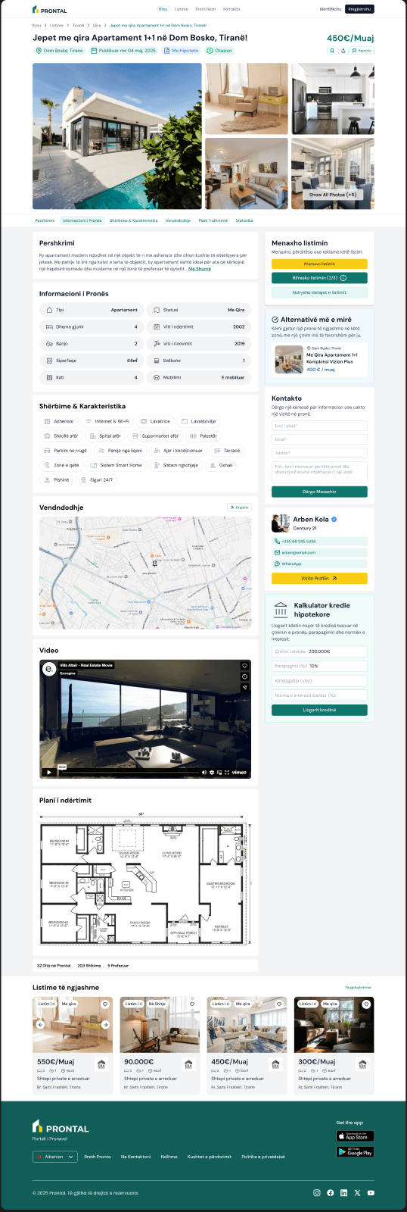Click Vizito Profilin button
Image resolution: width=407 pixels, height=1212 pixels.
click(319, 578)
